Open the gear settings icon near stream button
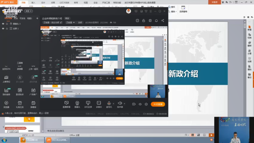This screenshot has height=143, width=254. (x=146, y=104)
